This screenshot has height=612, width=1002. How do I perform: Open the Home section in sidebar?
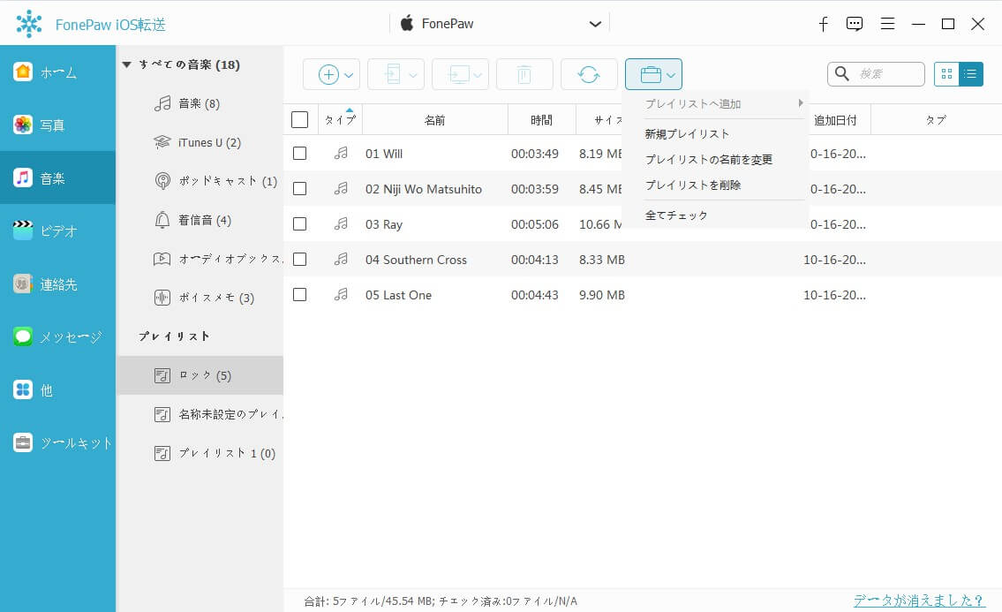[57, 72]
